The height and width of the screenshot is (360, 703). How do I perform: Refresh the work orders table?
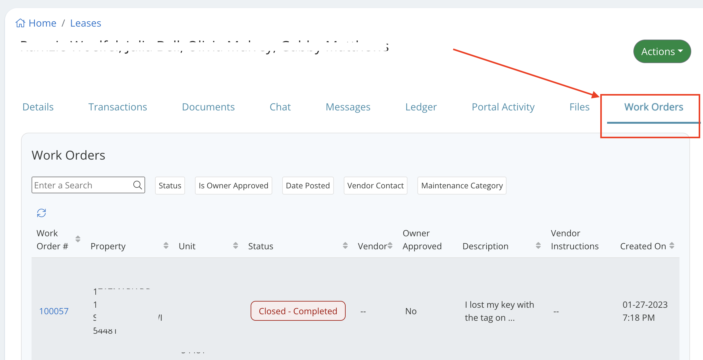click(41, 213)
